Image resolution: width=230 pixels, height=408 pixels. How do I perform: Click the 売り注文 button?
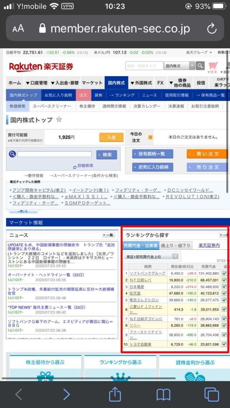pos(207,167)
